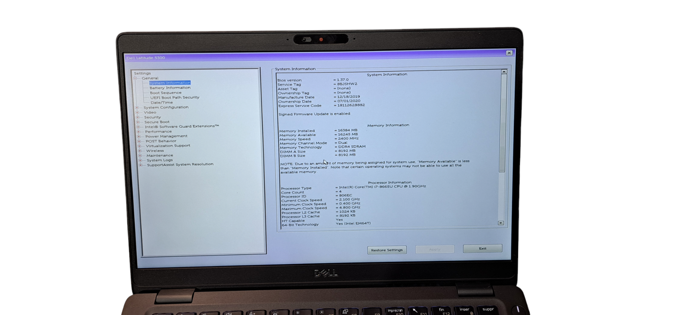Select the Performance category label
700x315 pixels.
[x=158, y=131]
